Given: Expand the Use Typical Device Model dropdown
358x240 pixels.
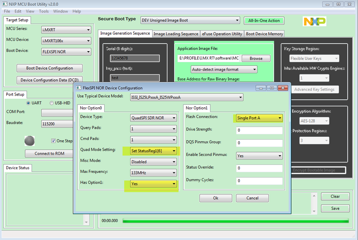Looking at the screenshot, I should 187,97.
